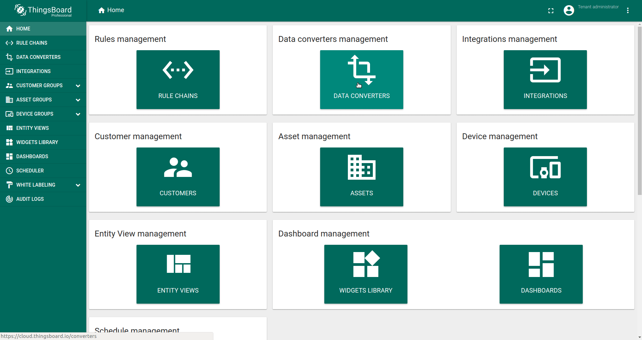The image size is (642, 340).
Task: Open the three-dot options menu
Action: tap(627, 11)
